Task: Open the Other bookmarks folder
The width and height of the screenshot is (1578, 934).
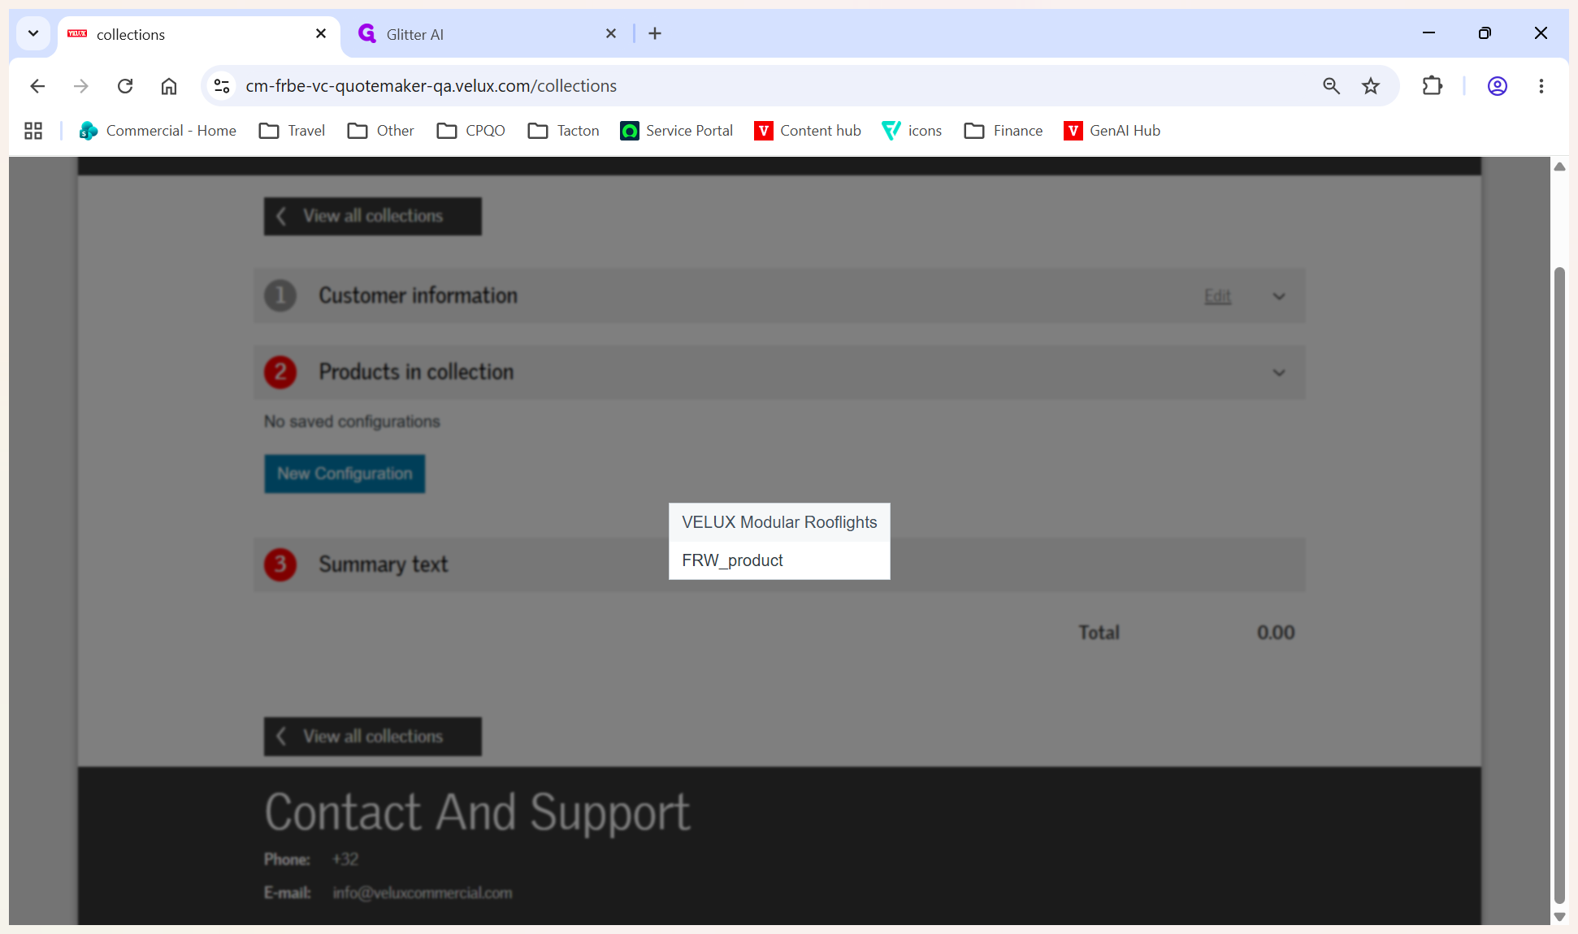Action: point(380,131)
